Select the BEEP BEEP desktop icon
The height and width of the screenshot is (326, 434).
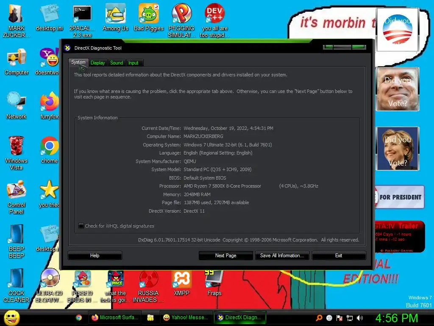[x=17, y=241]
